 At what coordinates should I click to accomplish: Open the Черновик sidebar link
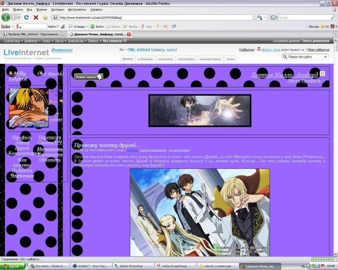pos(22,175)
